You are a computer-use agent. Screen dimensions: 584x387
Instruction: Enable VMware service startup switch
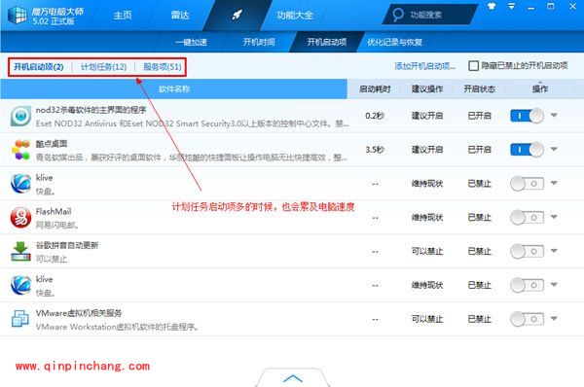pos(527,319)
